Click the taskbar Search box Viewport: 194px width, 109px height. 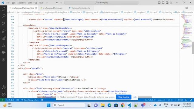pos(69,105)
